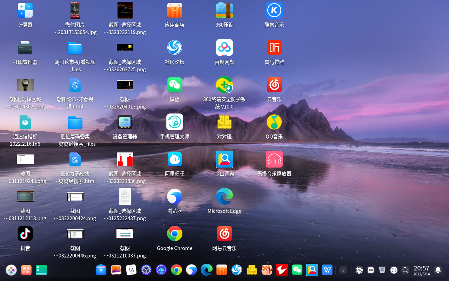Image resolution: width=449 pixels, height=281 pixels.
Task: Launch 抖音 from the desktop
Action: tap(25, 234)
